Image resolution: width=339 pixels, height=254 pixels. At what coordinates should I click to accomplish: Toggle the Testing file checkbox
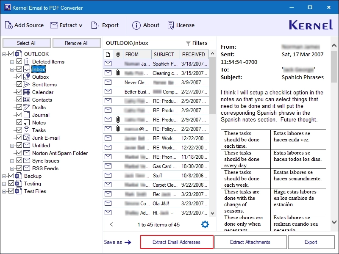[x=11, y=183]
